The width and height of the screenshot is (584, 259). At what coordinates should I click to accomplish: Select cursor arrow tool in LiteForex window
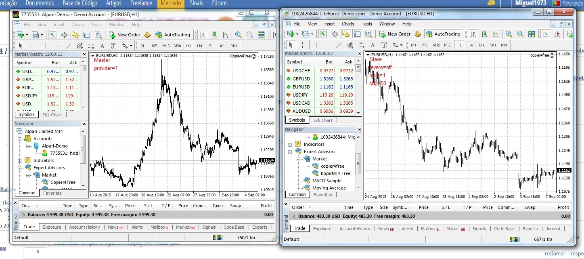click(291, 45)
